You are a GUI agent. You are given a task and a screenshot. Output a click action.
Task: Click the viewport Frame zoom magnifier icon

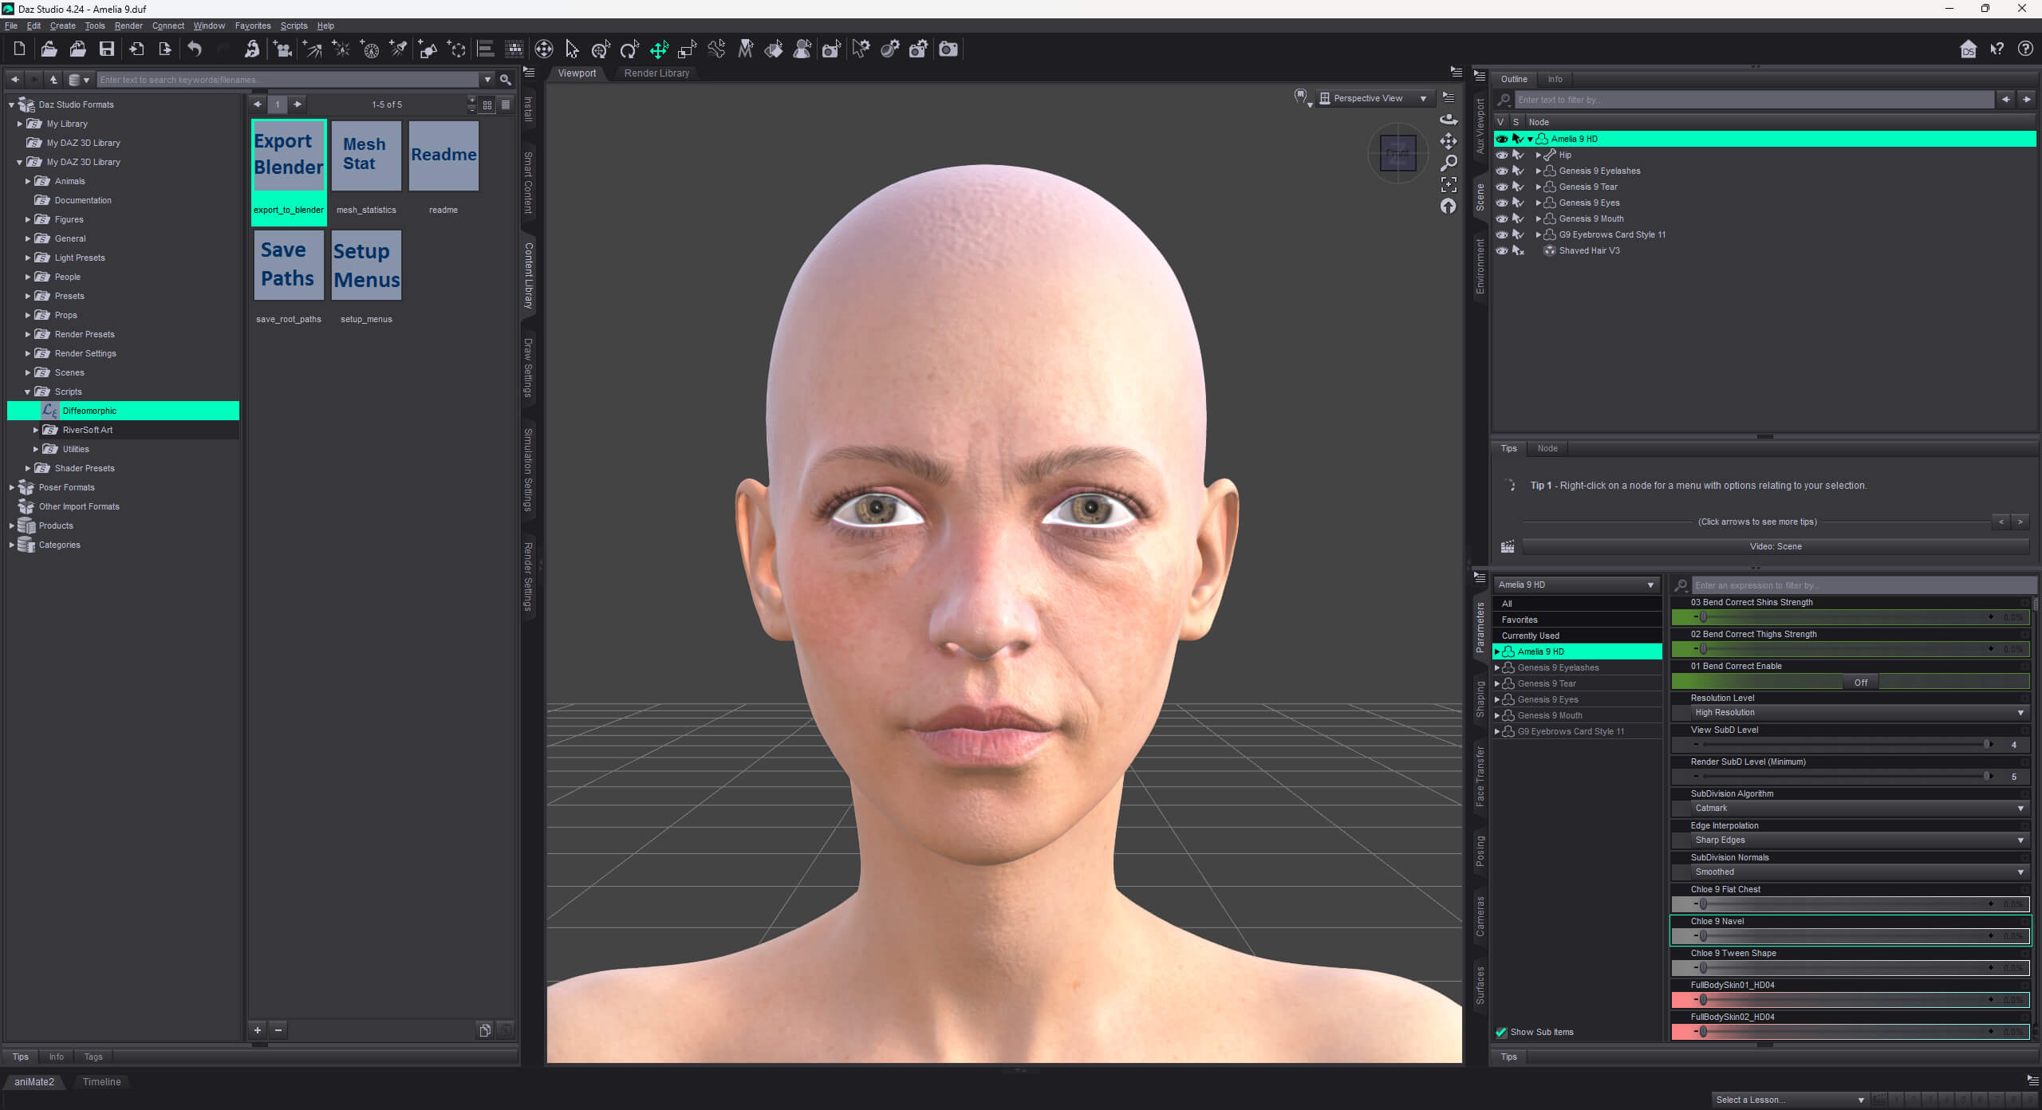1449,163
